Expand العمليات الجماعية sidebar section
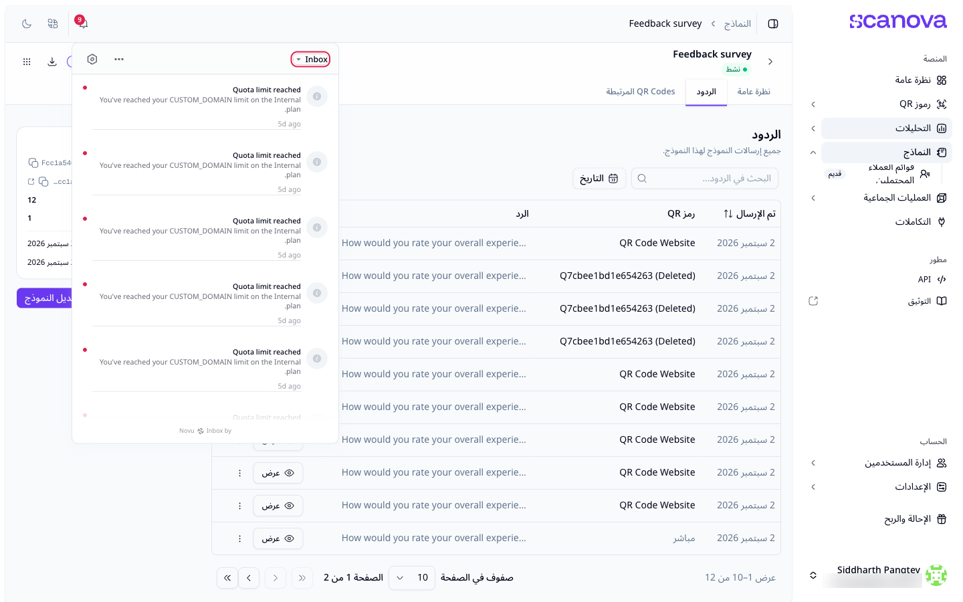Viewport: 963px width, 602px height. click(887, 198)
